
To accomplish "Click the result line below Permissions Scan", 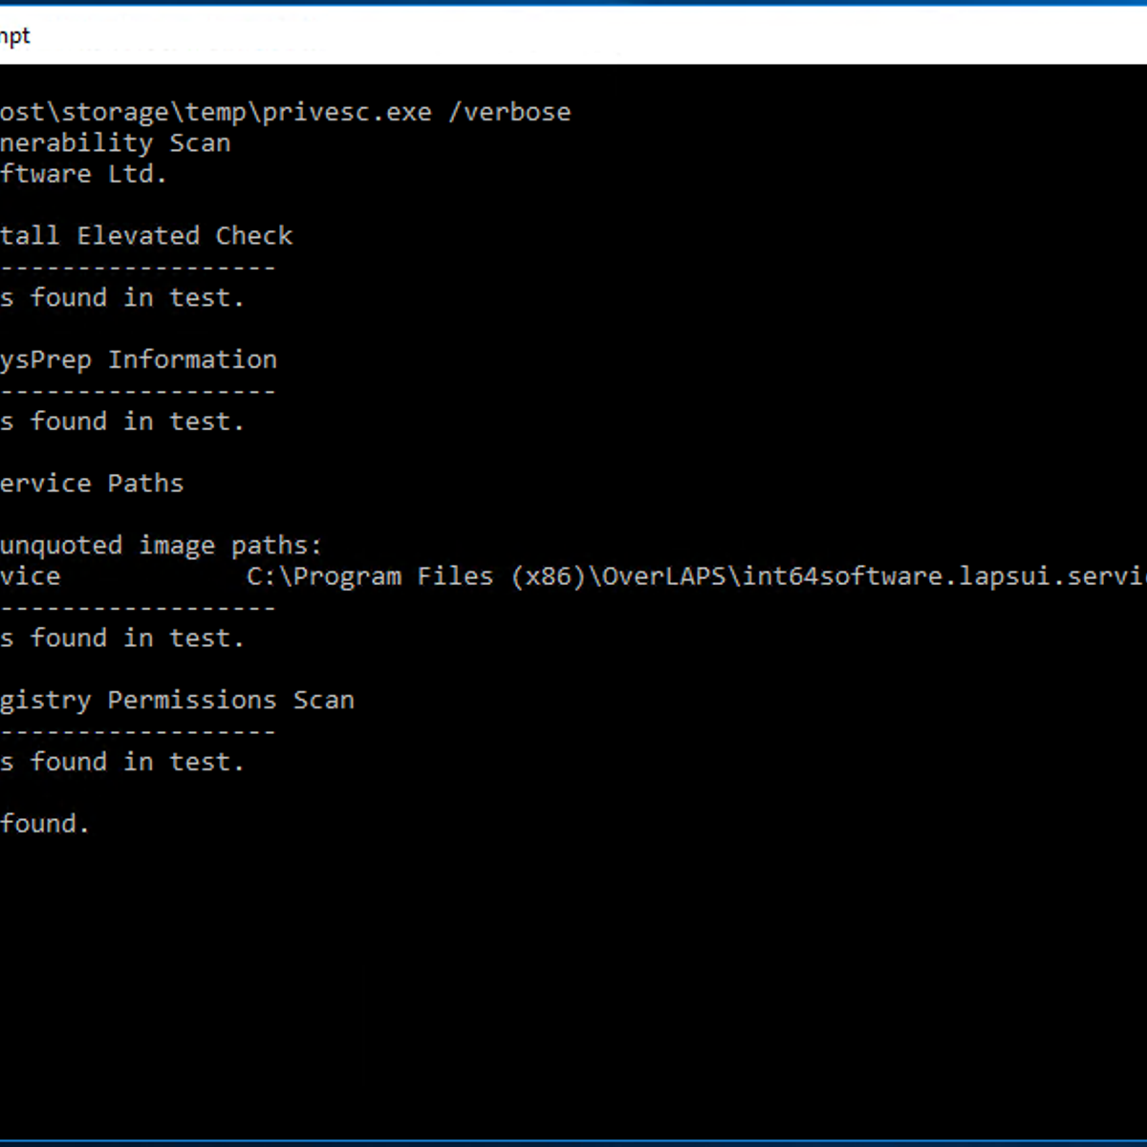I will [122, 762].
